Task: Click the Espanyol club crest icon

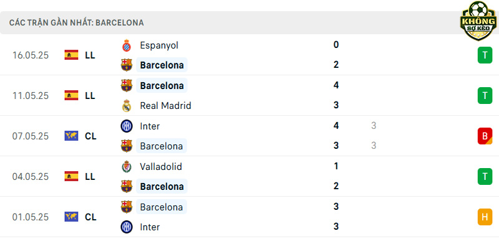Action: (x=127, y=45)
